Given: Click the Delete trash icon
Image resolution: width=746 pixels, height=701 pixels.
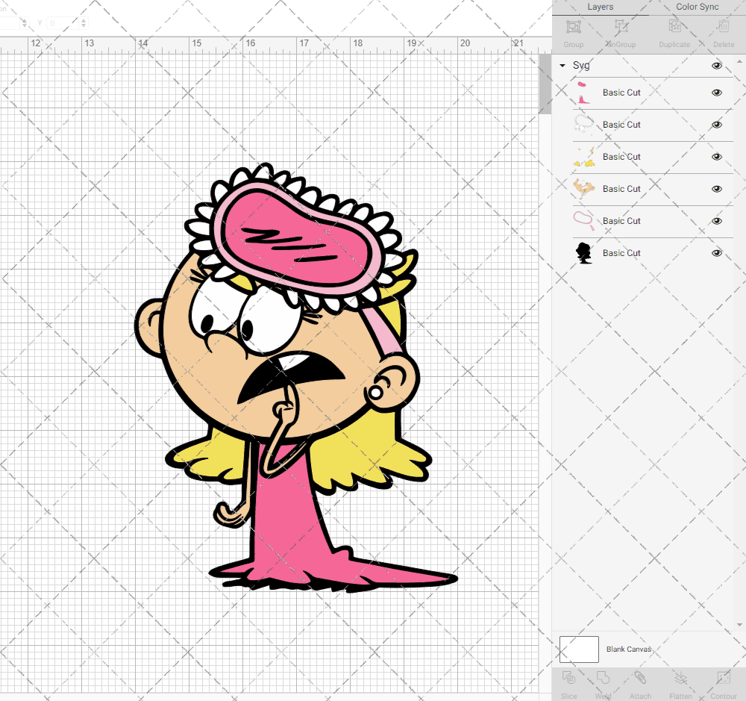Looking at the screenshot, I should [x=724, y=27].
